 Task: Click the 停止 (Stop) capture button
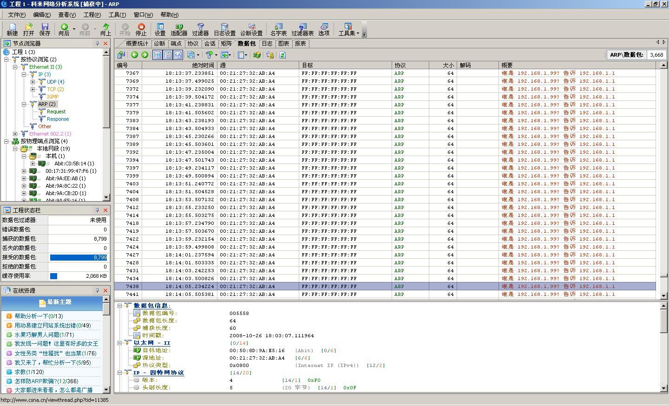tap(141, 29)
